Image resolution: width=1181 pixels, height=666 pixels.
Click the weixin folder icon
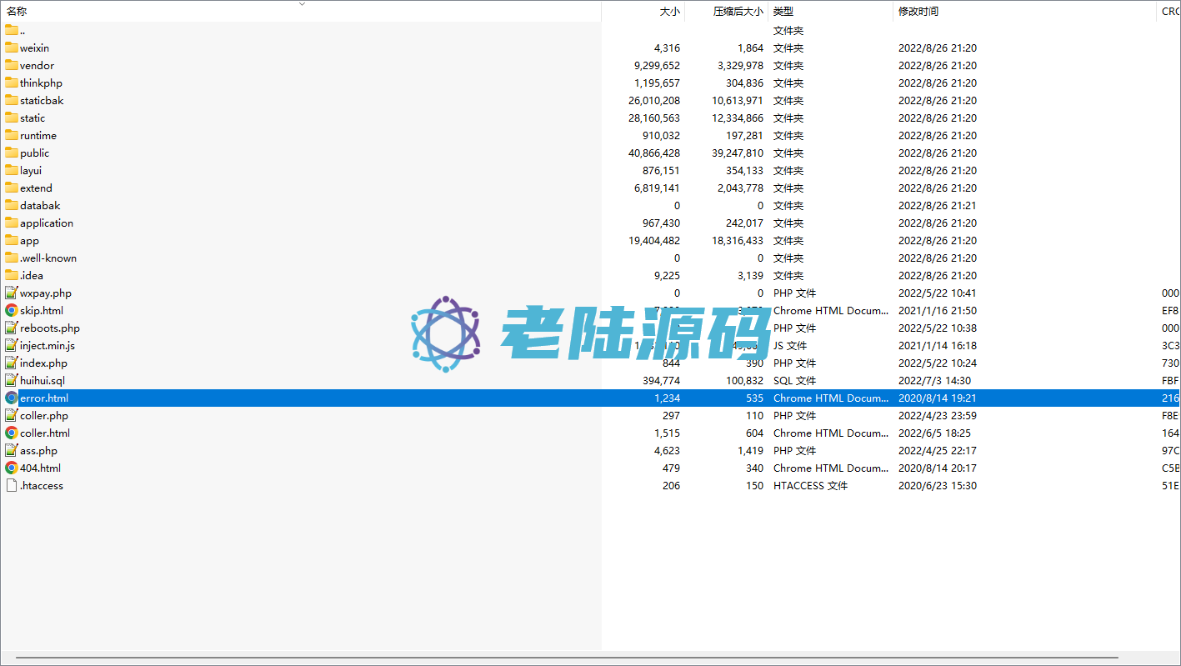(12, 48)
